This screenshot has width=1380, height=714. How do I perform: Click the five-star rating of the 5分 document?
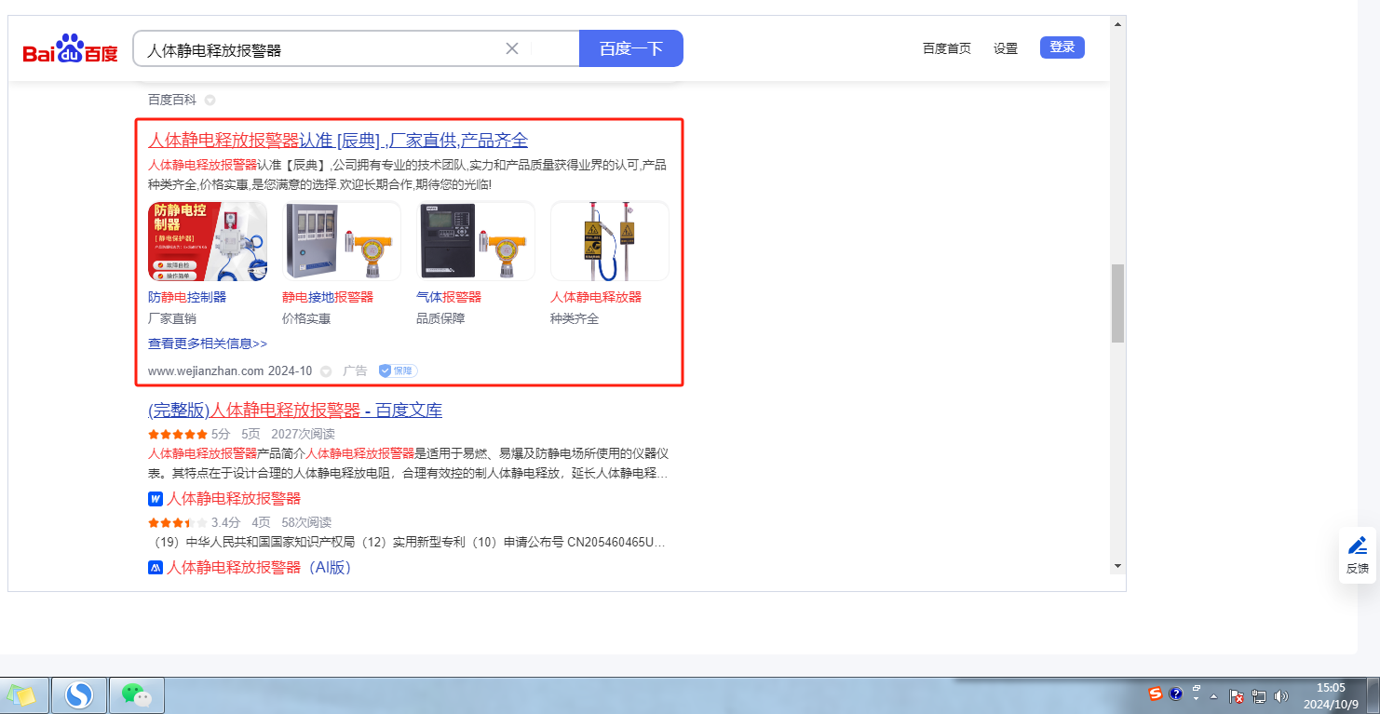(178, 434)
